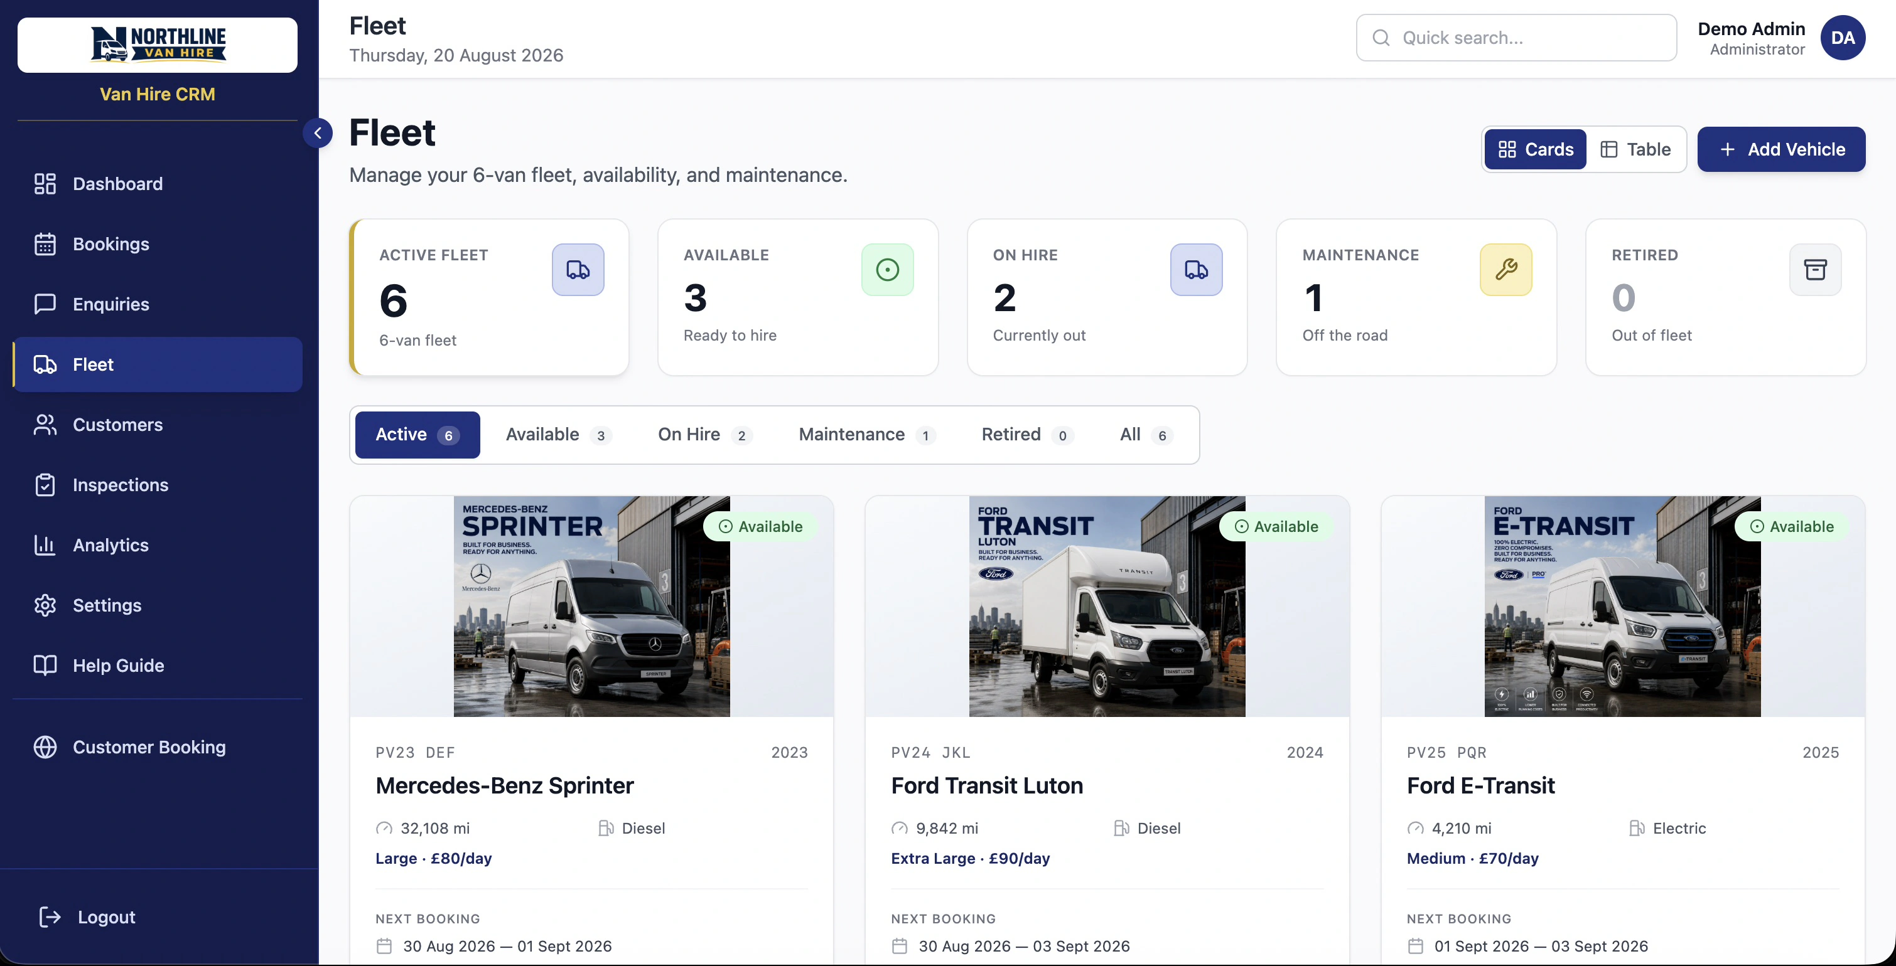Select the All filter tab
This screenshot has width=1896, height=966.
click(x=1146, y=435)
